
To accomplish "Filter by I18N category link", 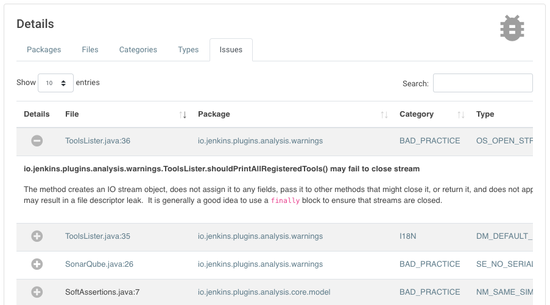I will [408, 236].
